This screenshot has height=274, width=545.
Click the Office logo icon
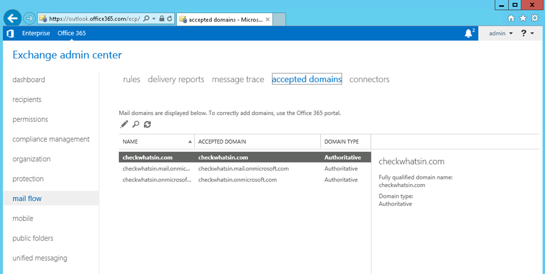(10, 34)
